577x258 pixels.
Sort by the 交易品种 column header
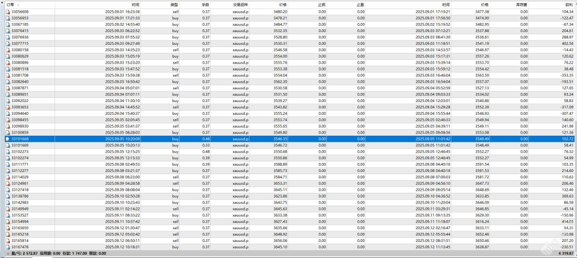240,4
